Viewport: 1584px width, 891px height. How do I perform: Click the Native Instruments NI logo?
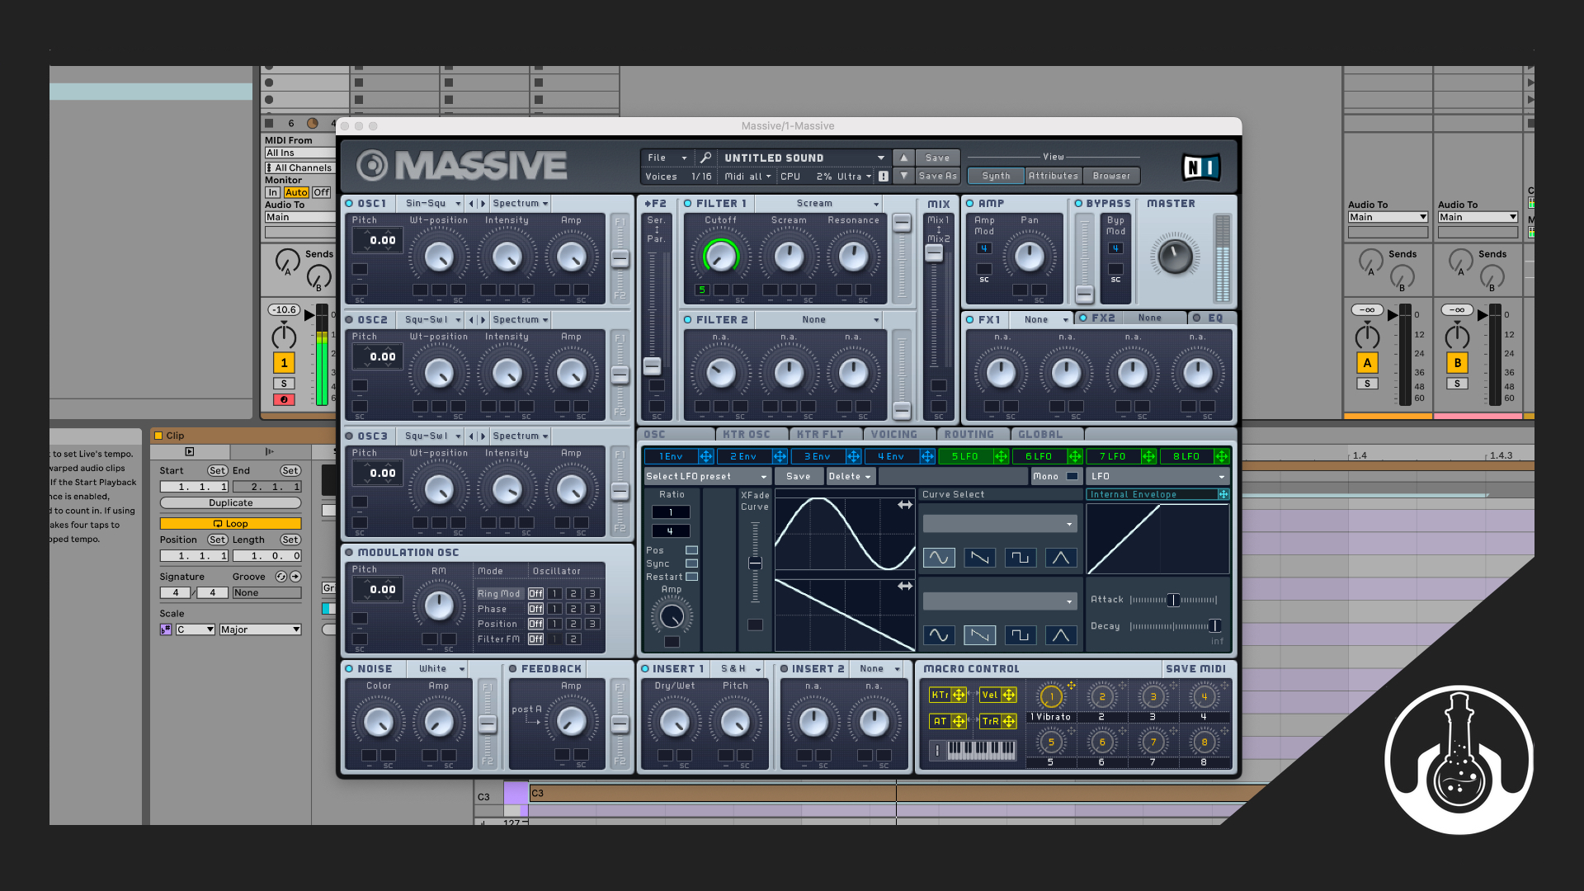(x=1200, y=167)
